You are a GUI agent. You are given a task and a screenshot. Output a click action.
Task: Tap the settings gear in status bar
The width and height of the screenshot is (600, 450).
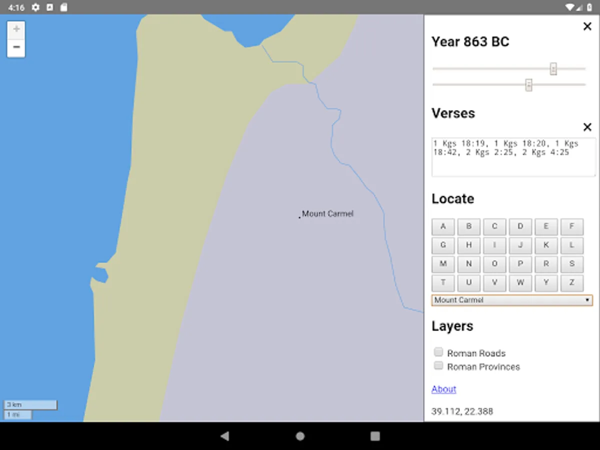coord(35,7)
